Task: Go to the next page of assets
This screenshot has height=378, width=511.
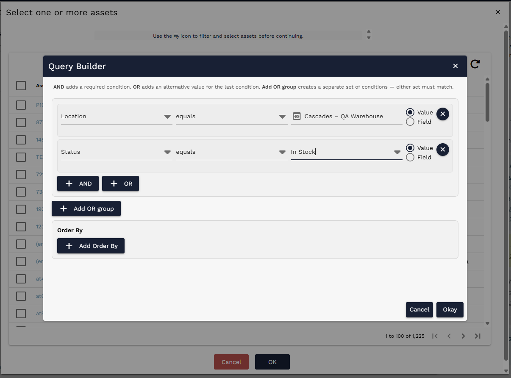Action: [464, 336]
